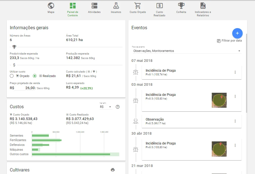
Task: Open the 'Ver em' currency dropdown
Action: click(106, 107)
